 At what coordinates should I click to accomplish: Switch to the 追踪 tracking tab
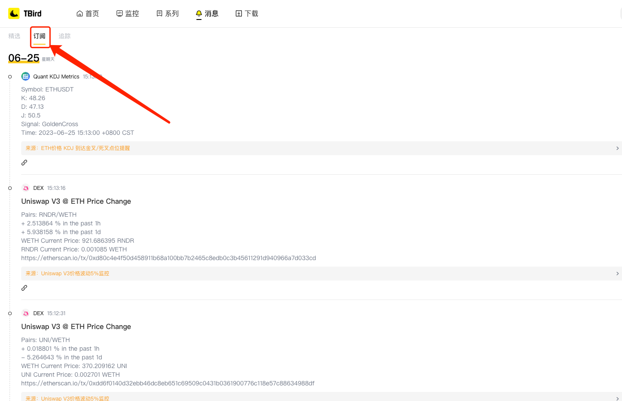(x=65, y=36)
